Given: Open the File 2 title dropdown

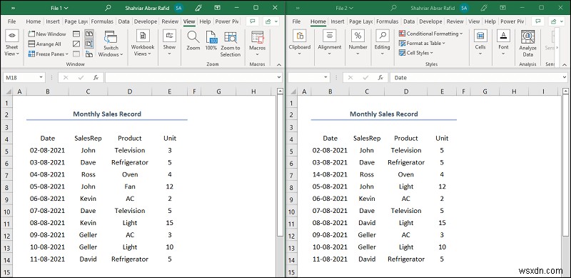Looking at the screenshot, I should pyautogui.click(x=345, y=8).
